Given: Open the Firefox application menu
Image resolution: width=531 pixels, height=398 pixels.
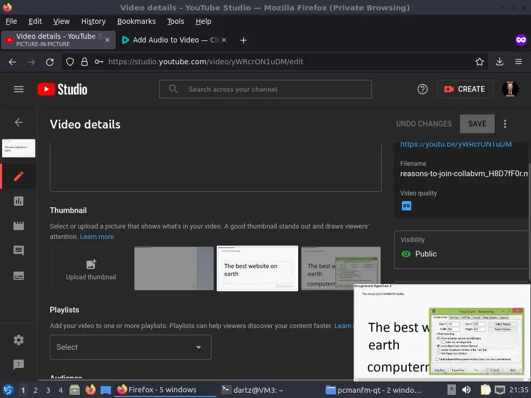Looking at the screenshot, I should tap(519, 62).
